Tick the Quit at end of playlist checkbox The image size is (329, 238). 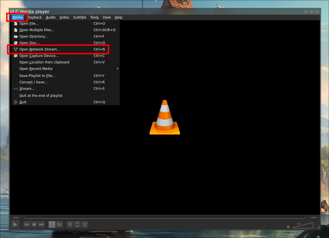15,96
